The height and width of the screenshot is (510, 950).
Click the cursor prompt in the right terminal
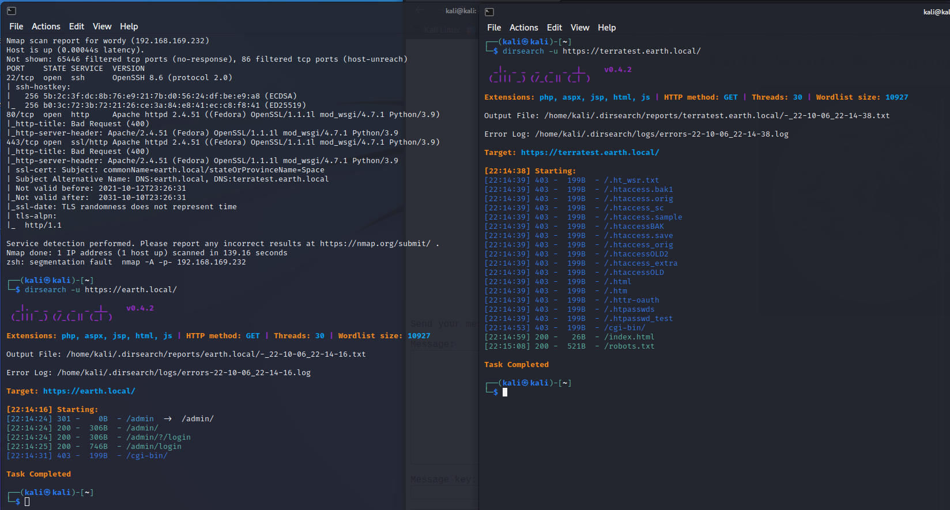(x=505, y=392)
